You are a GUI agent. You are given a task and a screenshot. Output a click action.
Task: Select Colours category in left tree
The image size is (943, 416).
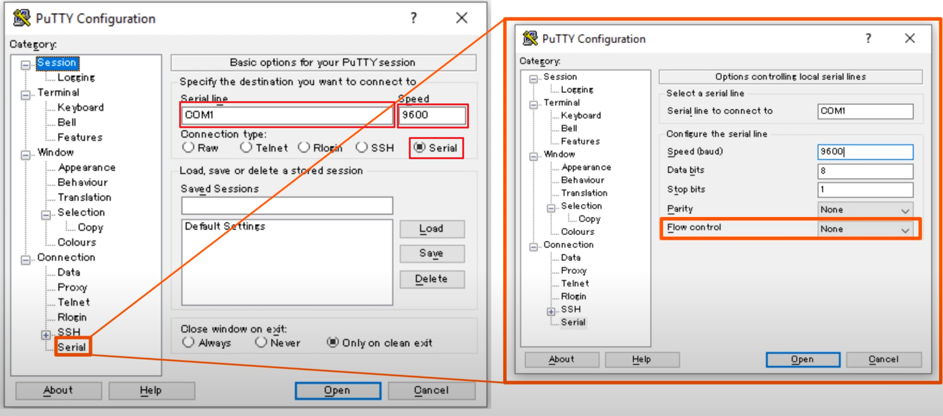[x=77, y=242]
